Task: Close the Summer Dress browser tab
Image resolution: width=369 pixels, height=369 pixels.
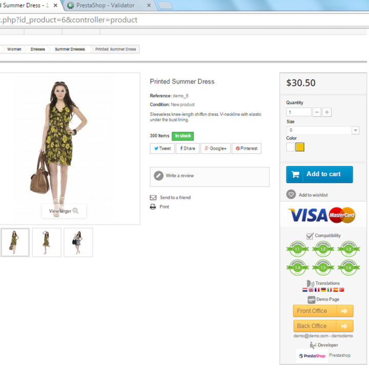Action: [55, 5]
